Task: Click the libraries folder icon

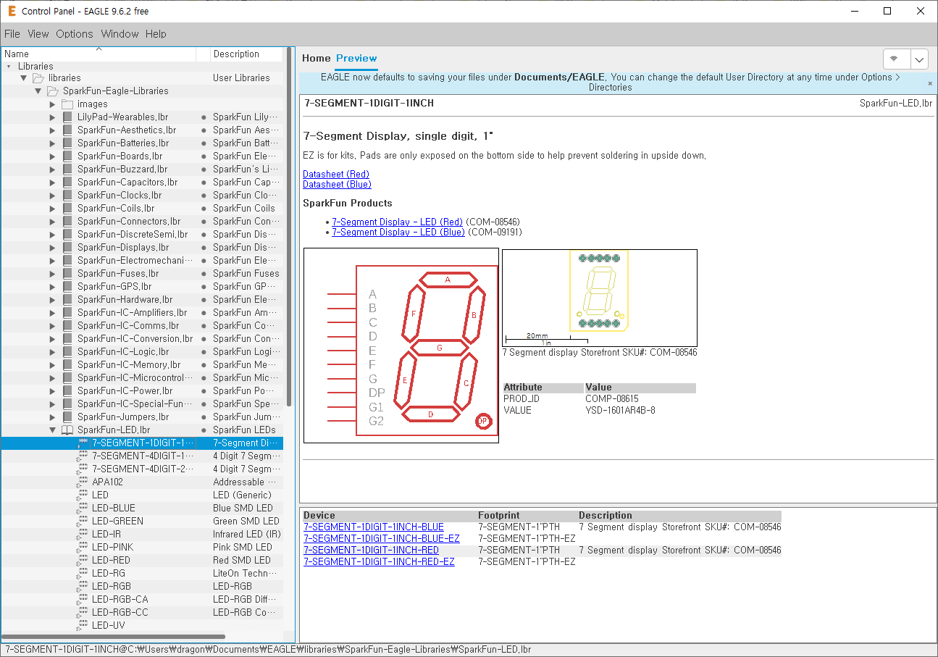Action: coord(38,78)
